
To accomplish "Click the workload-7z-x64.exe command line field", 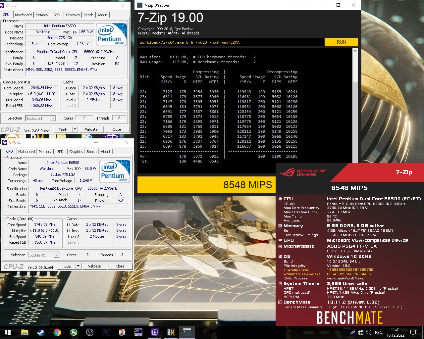I will coord(231,42).
